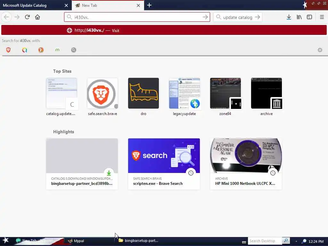Close the Microsoft Update Catalog tab
Viewport: 328px width, 246px height.
coord(66,5)
